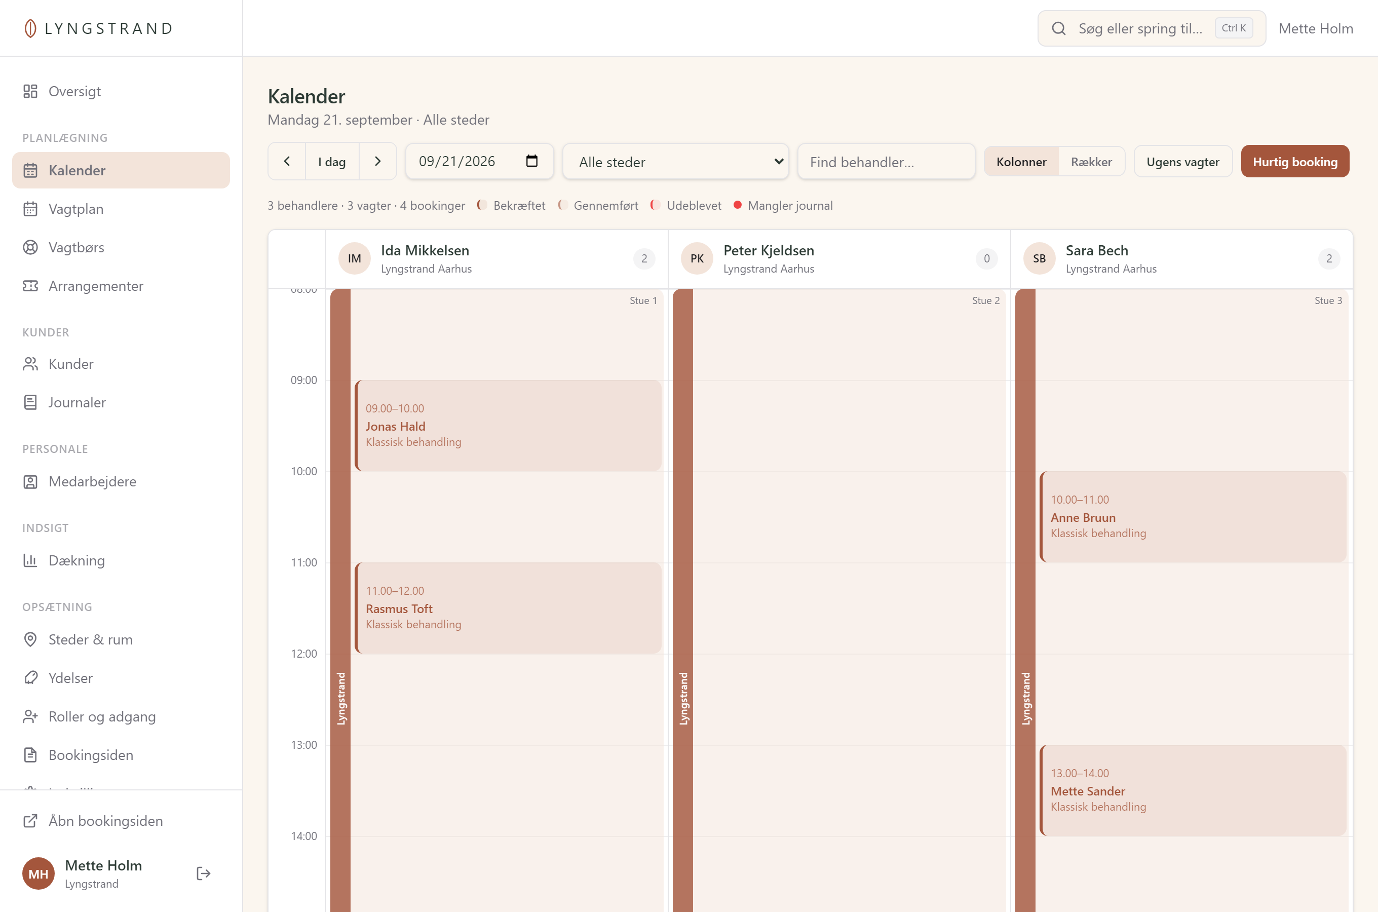This screenshot has height=912, width=1378.
Task: Click the Lyngstrand leaf logo icon
Action: 30,28
